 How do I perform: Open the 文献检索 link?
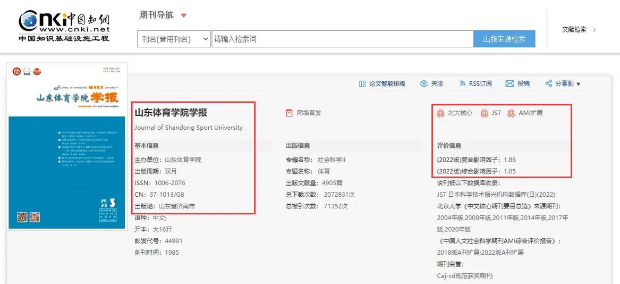574,29
